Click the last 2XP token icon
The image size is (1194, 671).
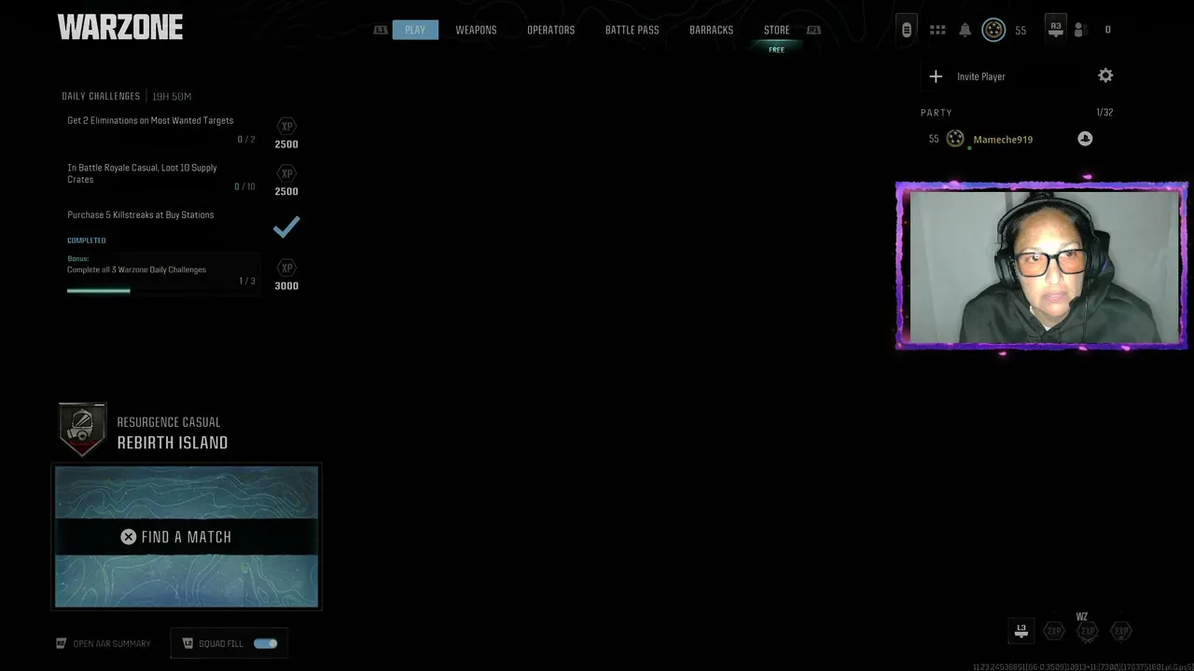click(1121, 632)
